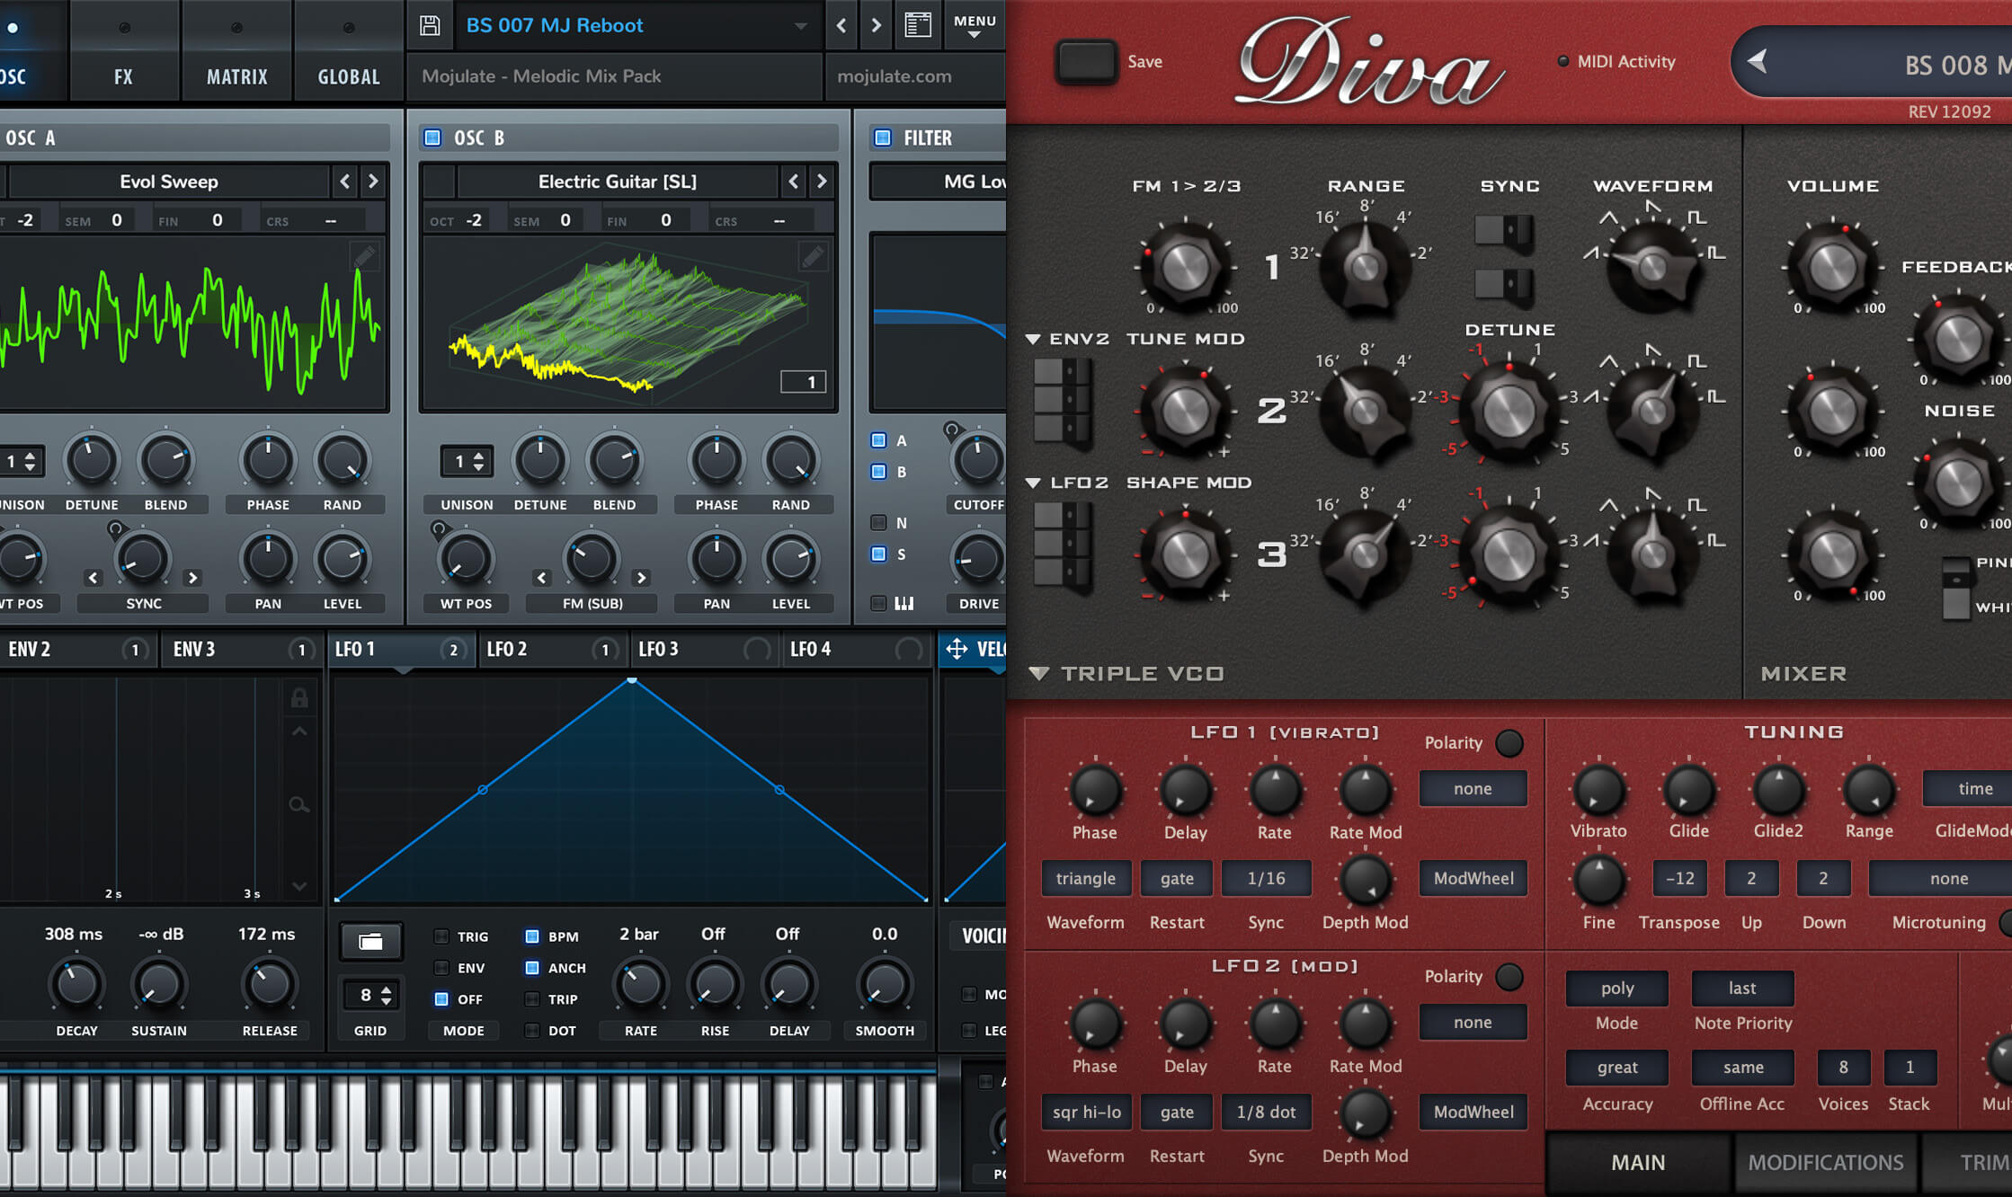Go to the next Serum preset with the arrow

point(876,25)
